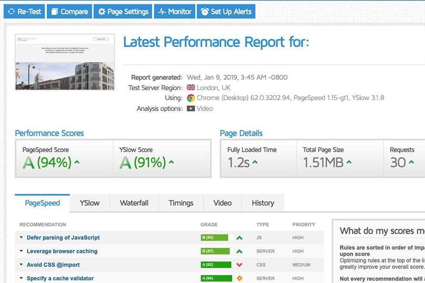Click Set Up Alerts button
Screen dimensions: 425x283
(x=226, y=12)
